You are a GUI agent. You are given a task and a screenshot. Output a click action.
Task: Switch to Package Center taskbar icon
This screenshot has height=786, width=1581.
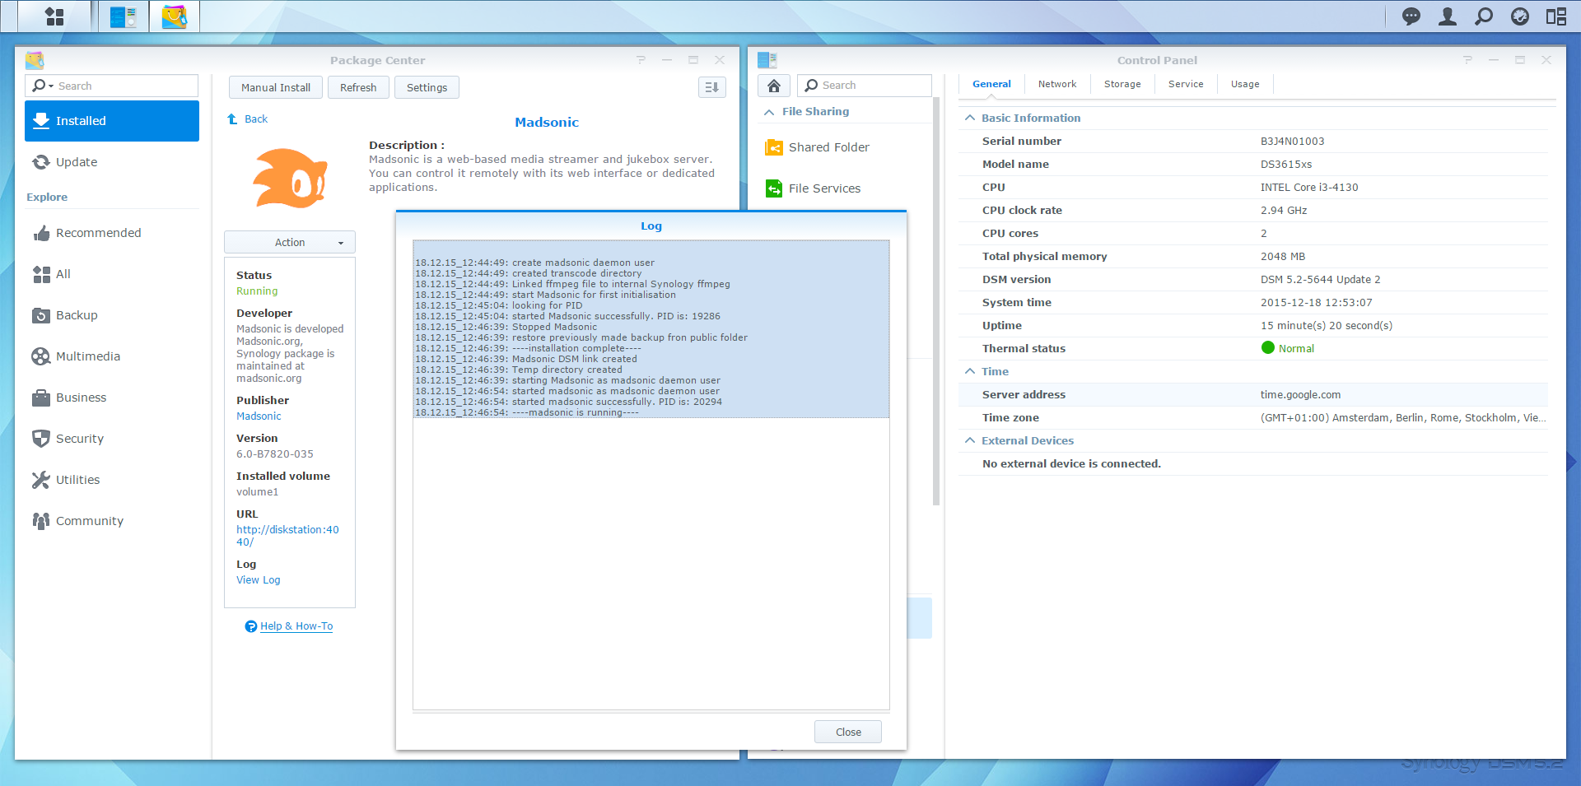(x=175, y=16)
